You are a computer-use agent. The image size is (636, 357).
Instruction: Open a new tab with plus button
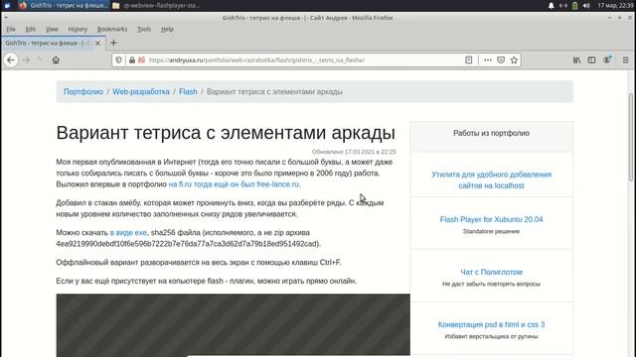point(113,43)
